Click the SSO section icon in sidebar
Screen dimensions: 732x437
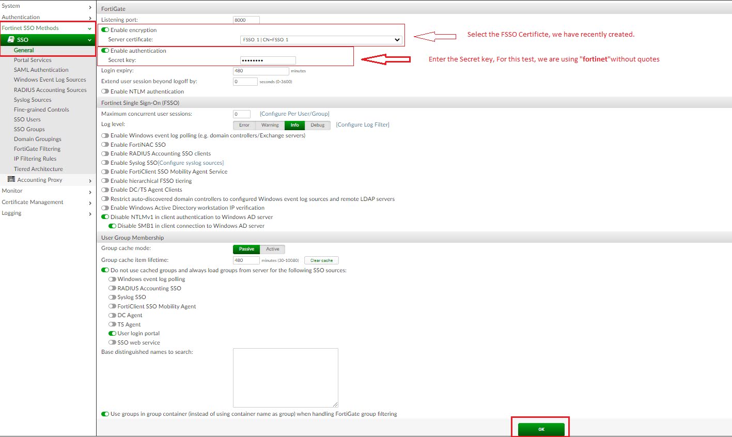(11, 39)
